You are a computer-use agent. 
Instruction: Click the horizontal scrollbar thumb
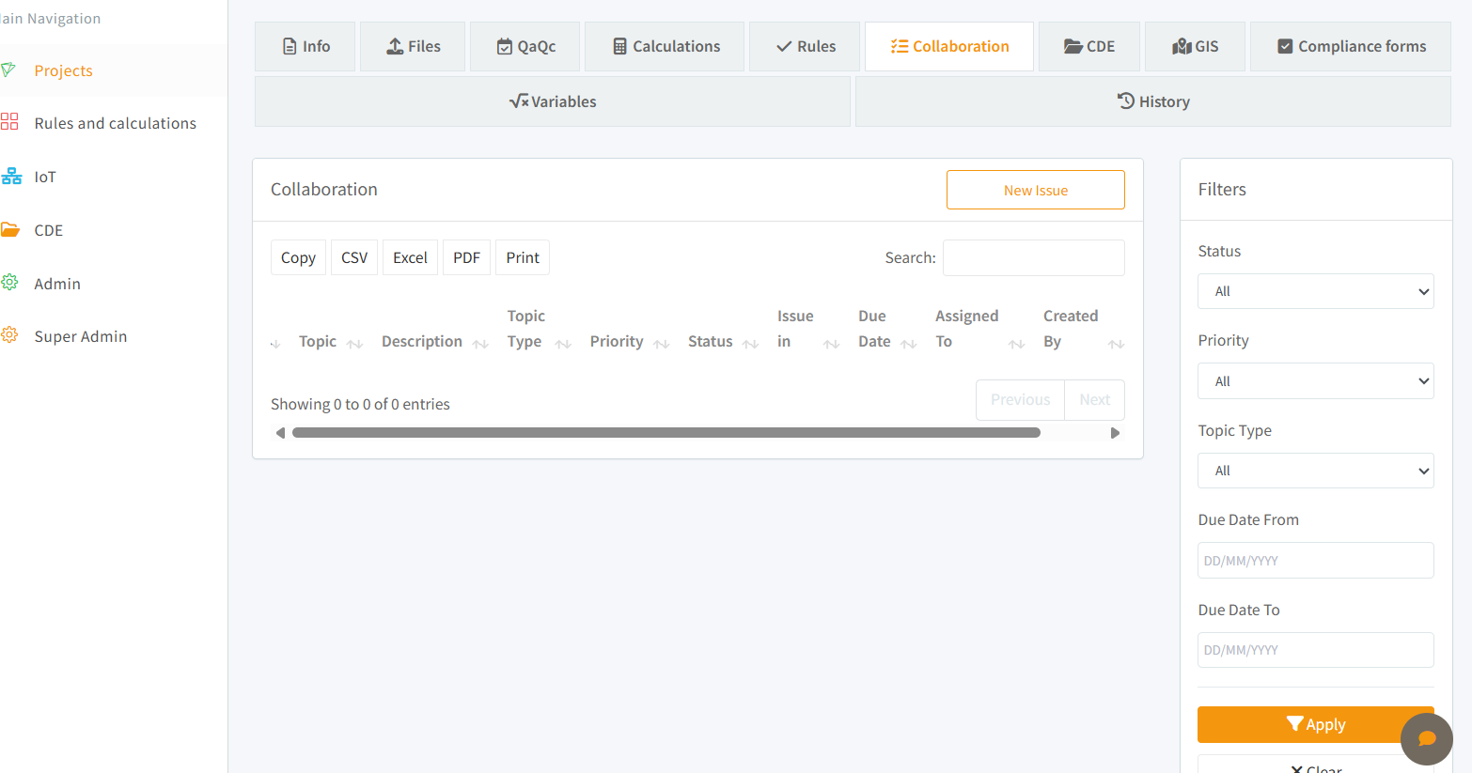pyautogui.click(x=666, y=433)
